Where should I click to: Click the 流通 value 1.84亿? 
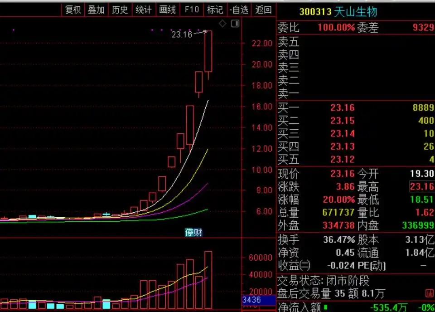tap(420, 253)
